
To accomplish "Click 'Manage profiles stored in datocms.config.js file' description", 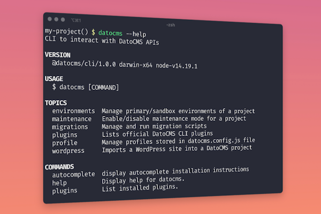I will point(178,141).
